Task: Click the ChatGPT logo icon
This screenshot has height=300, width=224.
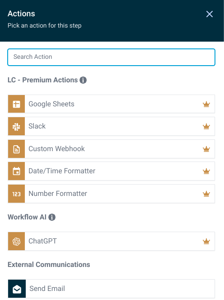Action: coord(16,241)
